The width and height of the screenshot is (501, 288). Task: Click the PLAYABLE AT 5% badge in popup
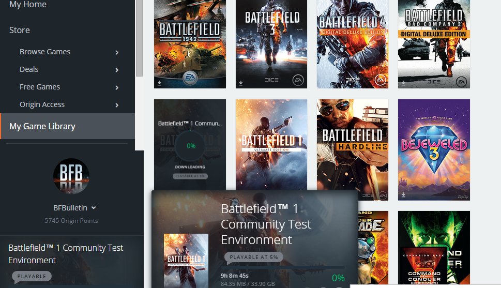(254, 257)
